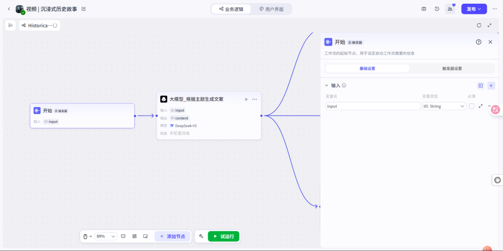
Task: Open the resource library icon in header
Action: pyautogui.click(x=424, y=9)
